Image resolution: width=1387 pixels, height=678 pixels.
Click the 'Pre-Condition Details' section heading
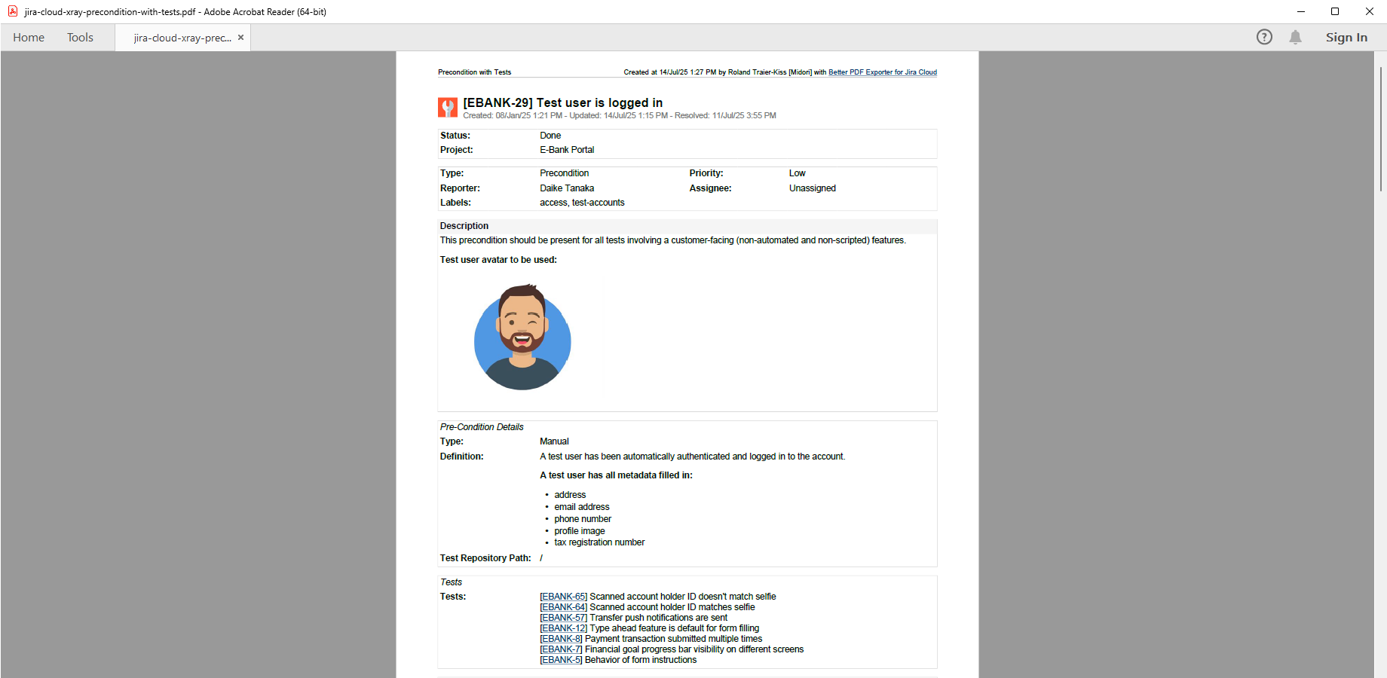pyautogui.click(x=482, y=427)
